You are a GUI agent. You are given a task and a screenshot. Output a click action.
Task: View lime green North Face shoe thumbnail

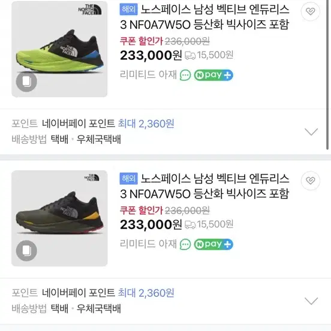coord(59,49)
